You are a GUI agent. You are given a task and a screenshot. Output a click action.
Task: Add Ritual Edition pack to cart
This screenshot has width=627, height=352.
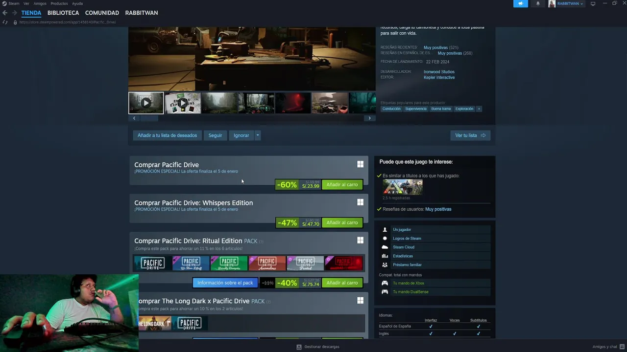click(x=342, y=283)
